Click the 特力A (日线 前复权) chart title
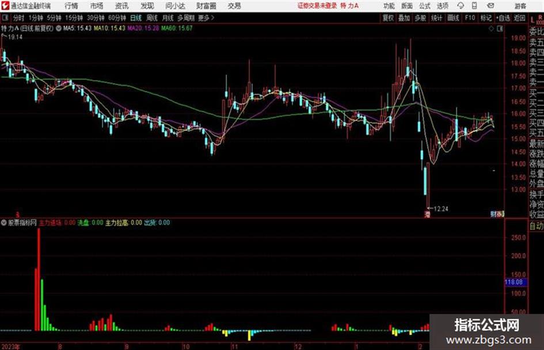Viewport: 544px width, 350px height. [28, 28]
